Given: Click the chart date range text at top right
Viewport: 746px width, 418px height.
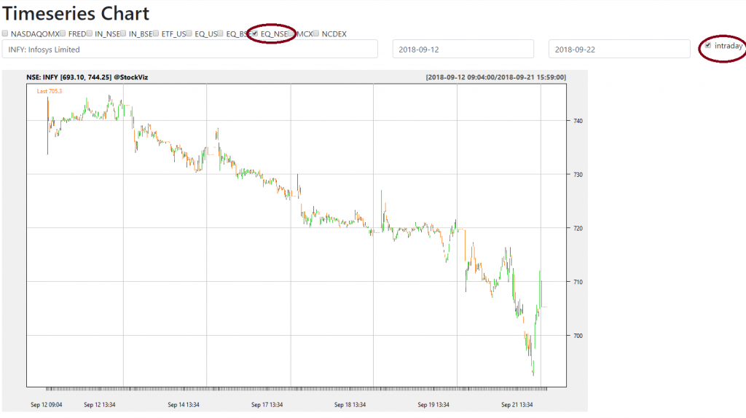Looking at the screenshot, I should point(495,77).
